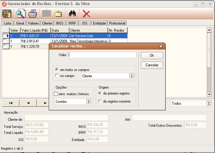Open the Profissional tab
The height and width of the screenshot is (153, 215).
click(117, 23)
